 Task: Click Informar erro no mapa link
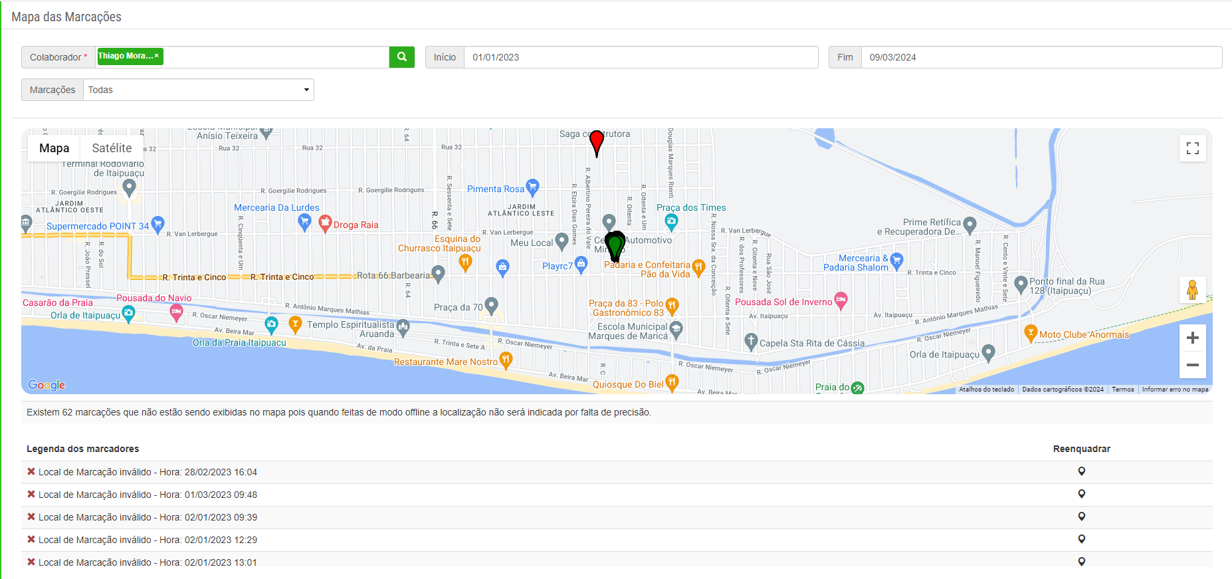[1175, 390]
